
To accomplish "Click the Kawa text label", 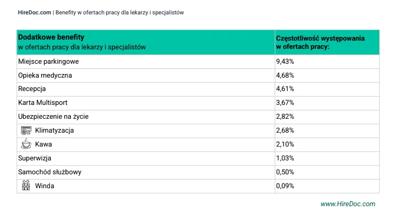I will point(44,144).
